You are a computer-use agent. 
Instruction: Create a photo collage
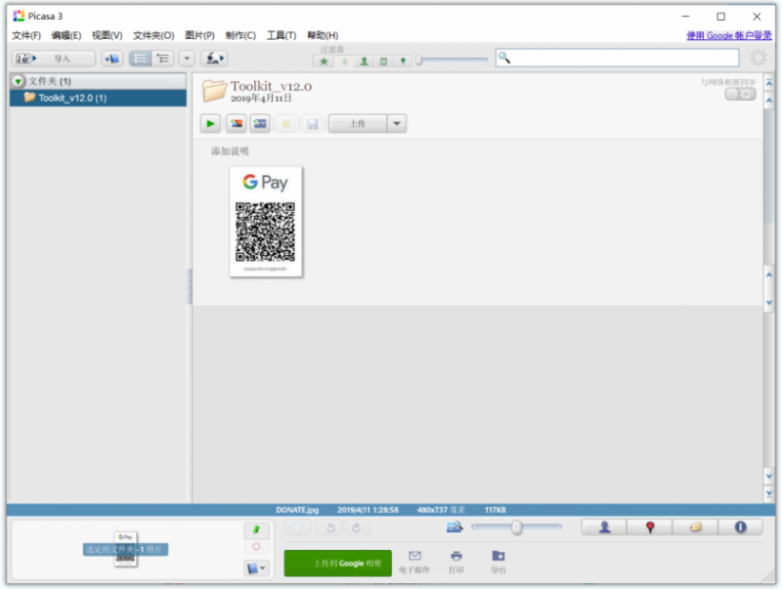point(237,124)
